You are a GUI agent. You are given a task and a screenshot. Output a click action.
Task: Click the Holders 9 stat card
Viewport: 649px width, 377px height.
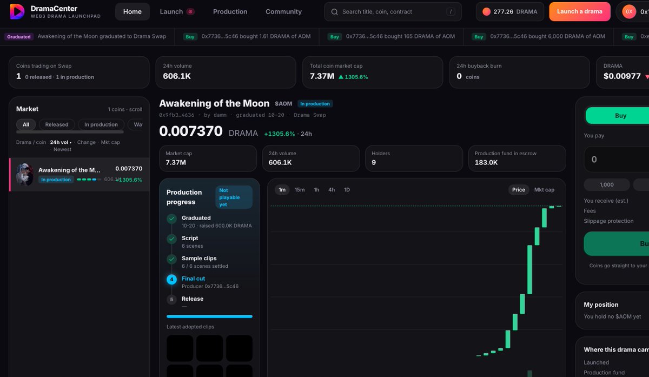coord(414,158)
